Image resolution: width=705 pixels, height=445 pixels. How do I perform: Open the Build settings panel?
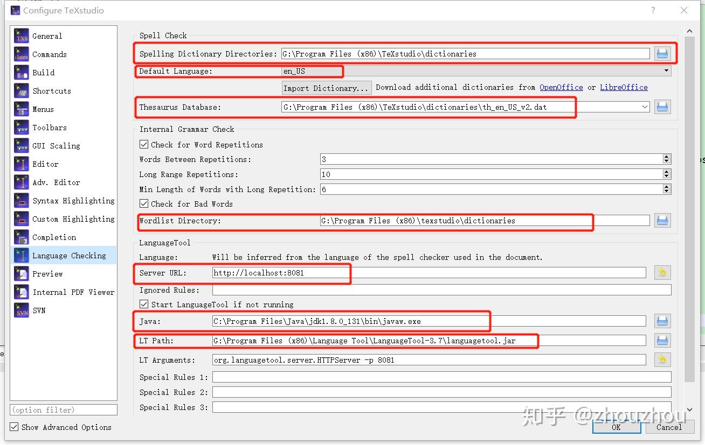pos(43,72)
